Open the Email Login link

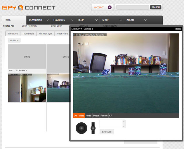click(56, 26)
